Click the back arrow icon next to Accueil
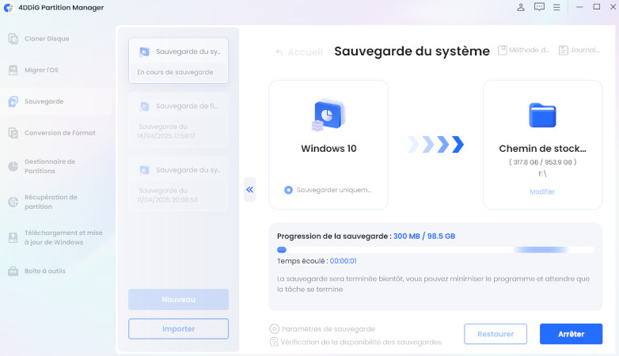Screen dimensions: 619x356 279,52
